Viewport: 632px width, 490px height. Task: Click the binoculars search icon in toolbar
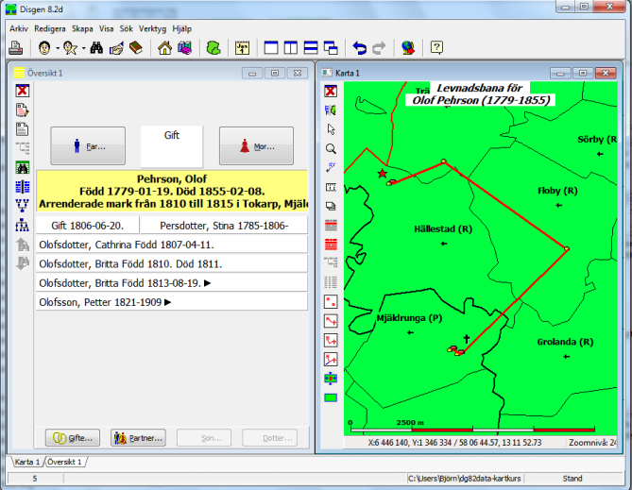96,48
